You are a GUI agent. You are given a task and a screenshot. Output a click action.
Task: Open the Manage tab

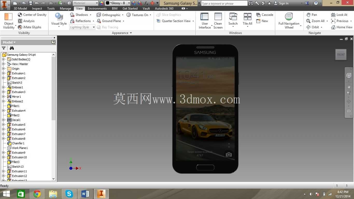point(66,9)
